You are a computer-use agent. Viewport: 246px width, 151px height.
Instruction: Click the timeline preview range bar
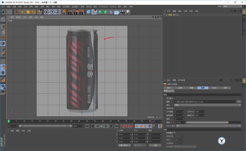46,126
